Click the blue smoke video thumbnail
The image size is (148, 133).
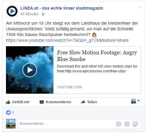(30, 70)
